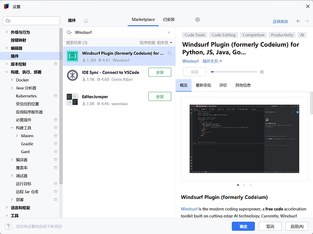Expand the 语言和框架 tree node
Viewport: 313px width, 234px height.
pyautogui.click(x=7, y=208)
